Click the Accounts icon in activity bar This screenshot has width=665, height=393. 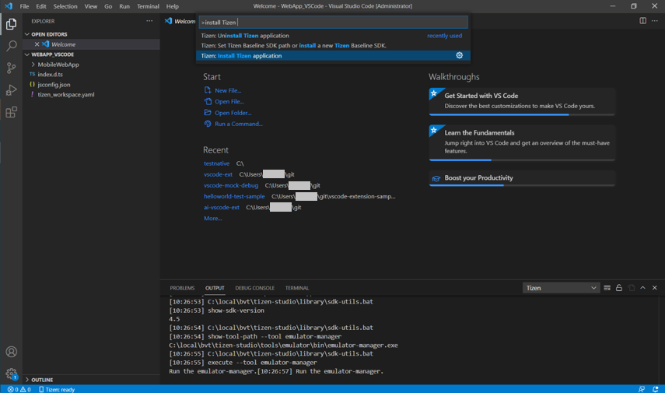(11, 352)
